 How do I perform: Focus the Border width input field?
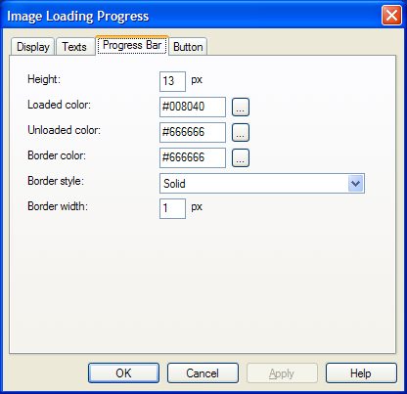pyautogui.click(x=172, y=208)
